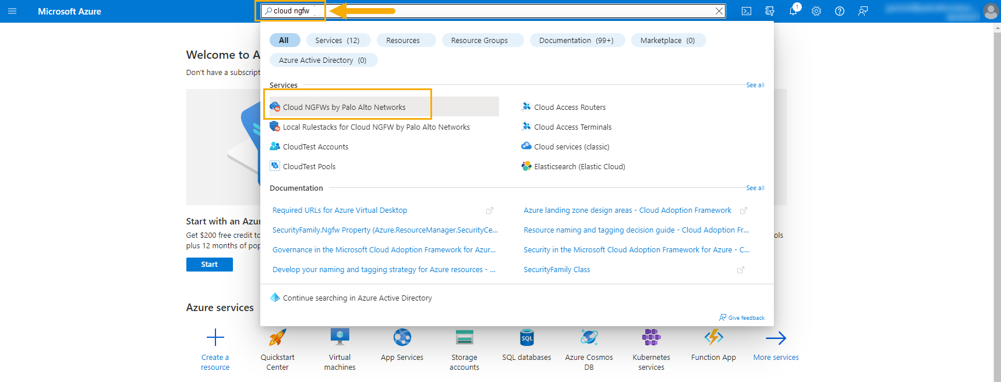Click See all next to Services

click(755, 85)
